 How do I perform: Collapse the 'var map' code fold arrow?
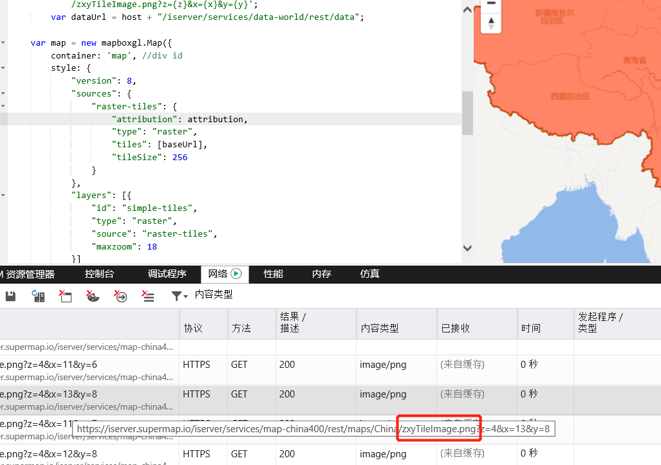3,43
